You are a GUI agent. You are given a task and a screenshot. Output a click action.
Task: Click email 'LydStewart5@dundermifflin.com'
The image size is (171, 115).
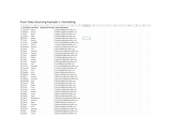click(x=66, y=60)
